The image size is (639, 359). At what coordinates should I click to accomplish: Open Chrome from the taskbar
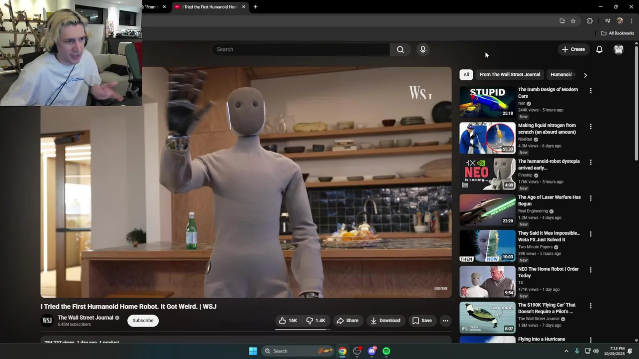pos(342,351)
